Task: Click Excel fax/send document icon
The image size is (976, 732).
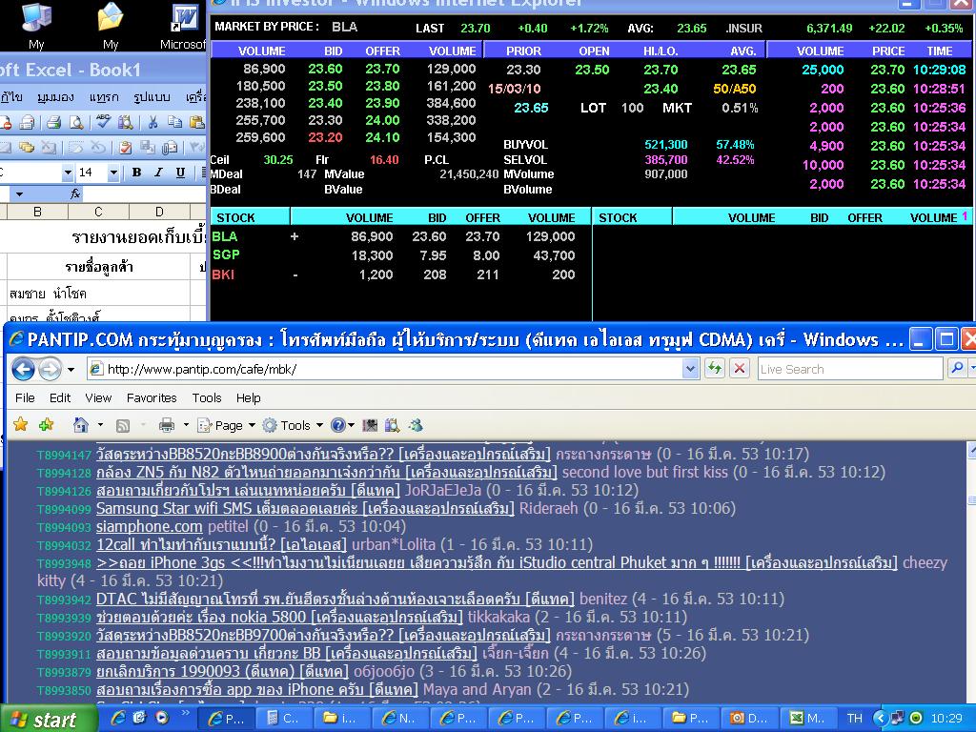Action: (x=27, y=122)
